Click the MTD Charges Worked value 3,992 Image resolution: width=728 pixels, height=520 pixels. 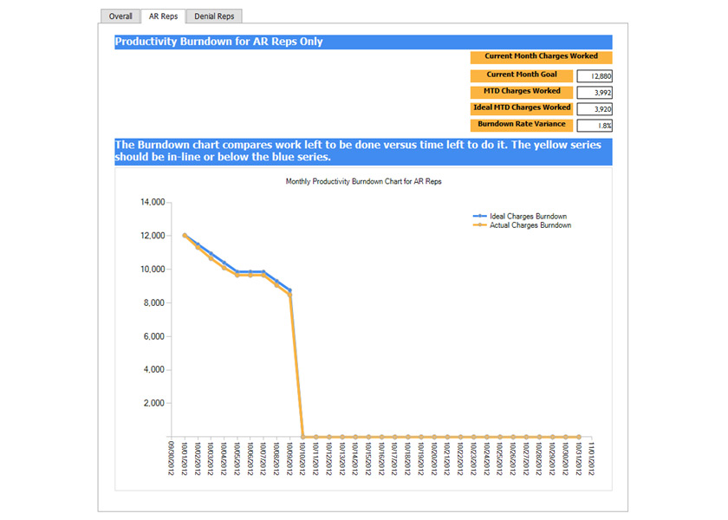click(x=595, y=93)
